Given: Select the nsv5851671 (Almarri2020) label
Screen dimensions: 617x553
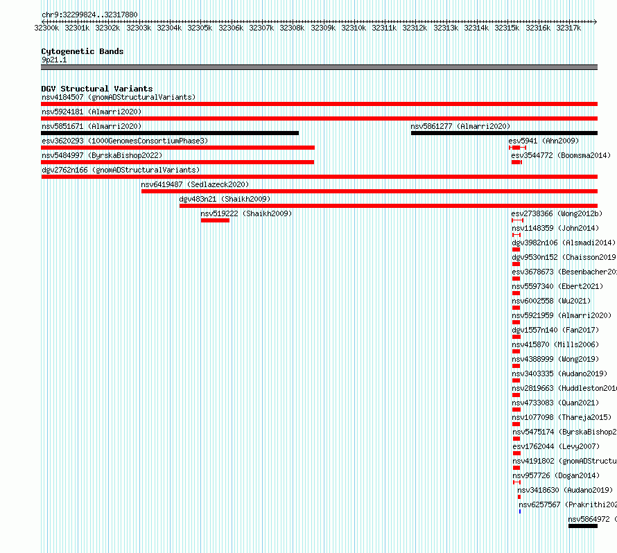Looking at the screenshot, I should pos(92,126).
